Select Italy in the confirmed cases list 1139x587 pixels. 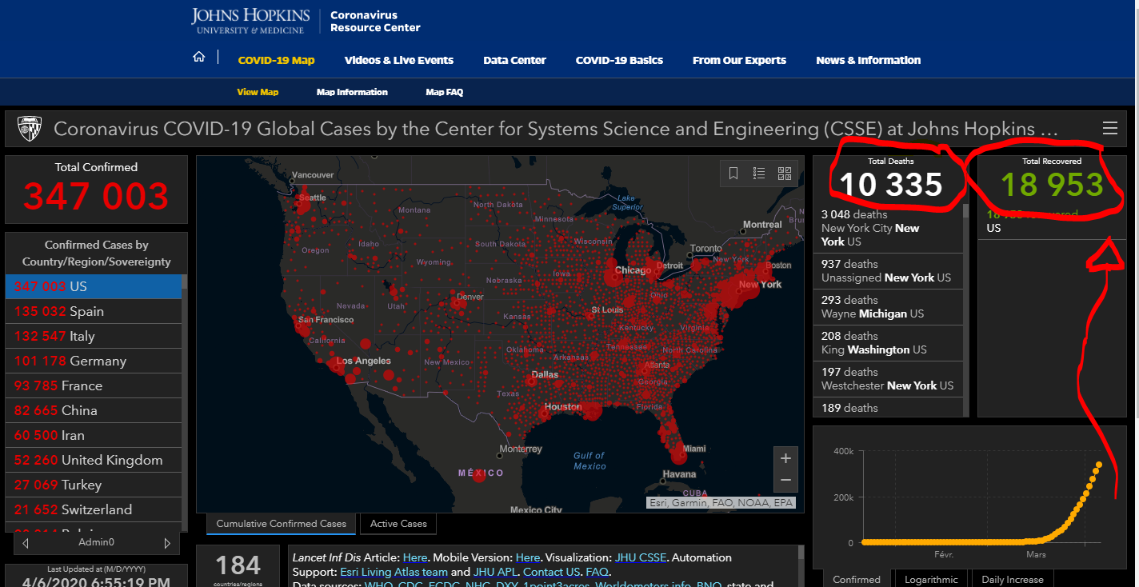click(x=94, y=336)
